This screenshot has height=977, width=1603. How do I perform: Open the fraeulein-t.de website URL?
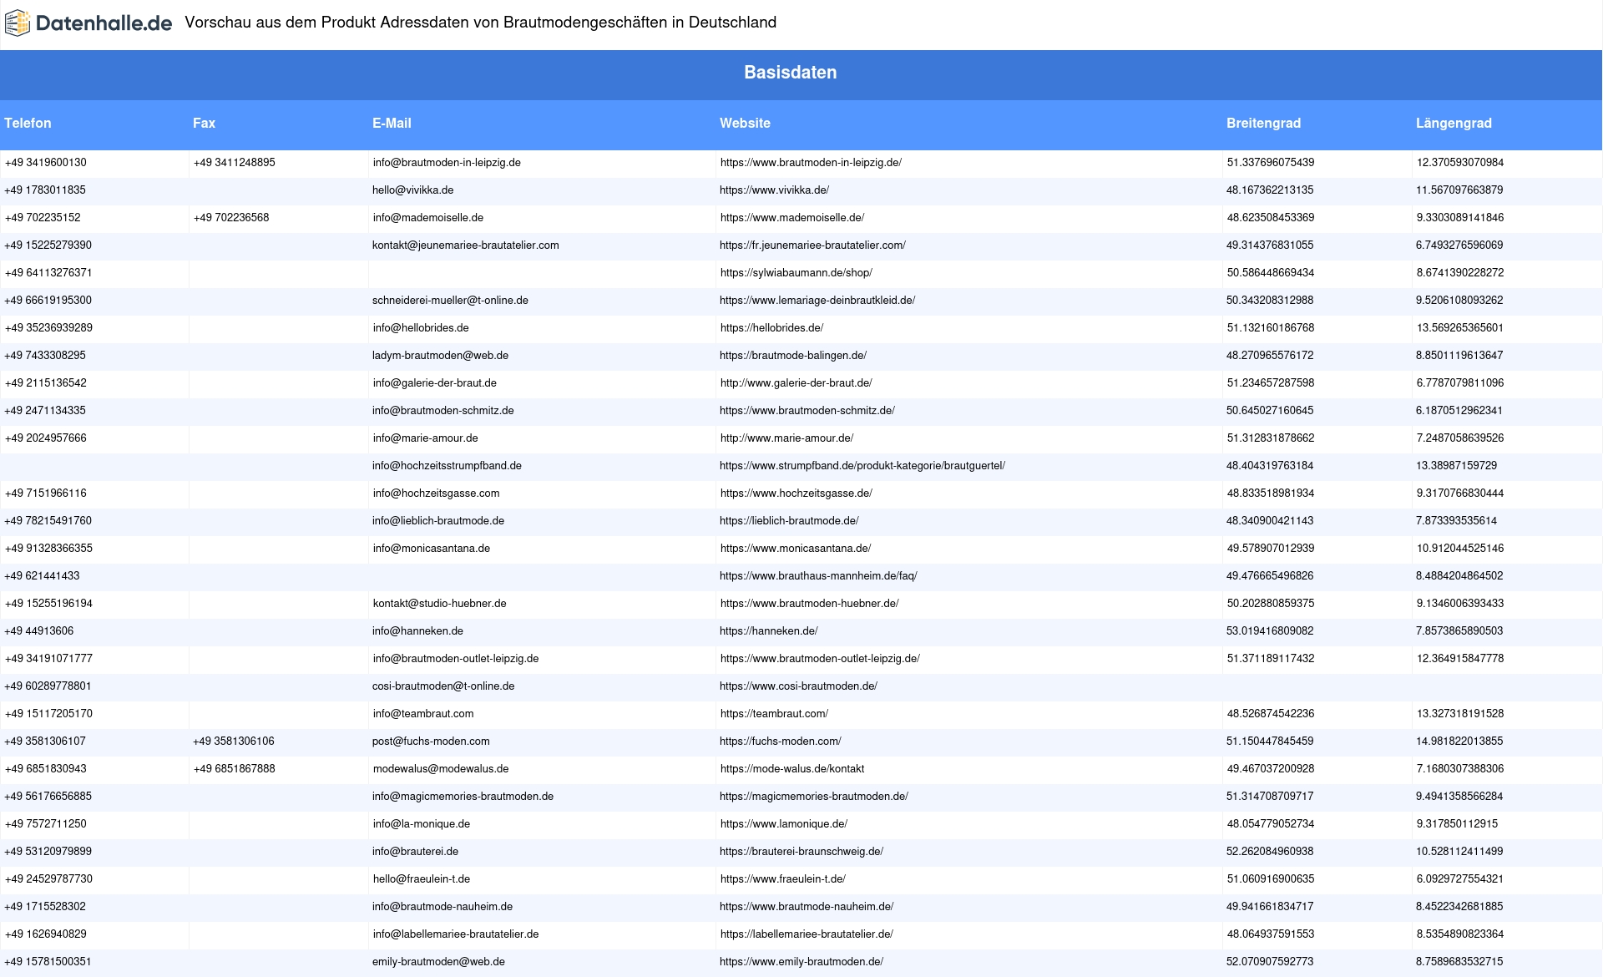pyautogui.click(x=783, y=879)
